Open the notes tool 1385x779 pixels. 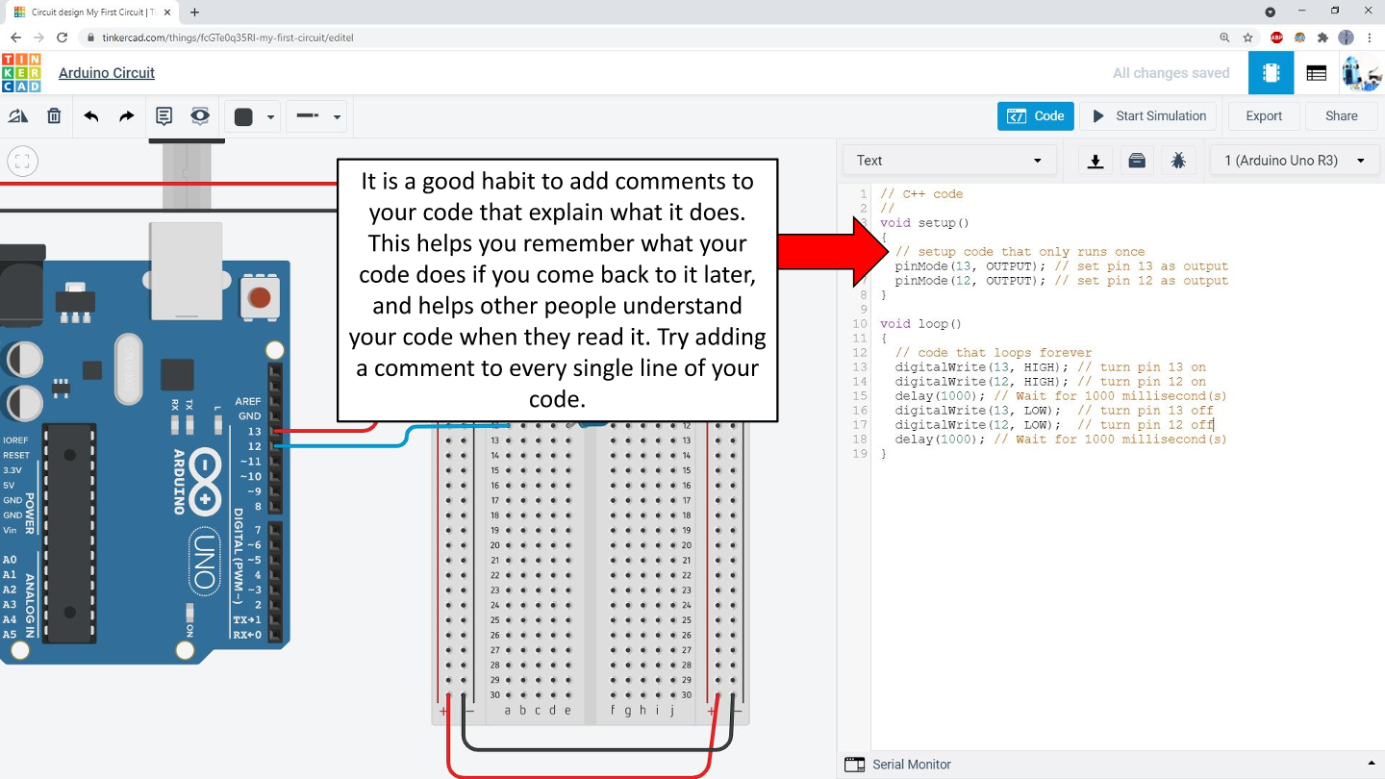point(164,116)
